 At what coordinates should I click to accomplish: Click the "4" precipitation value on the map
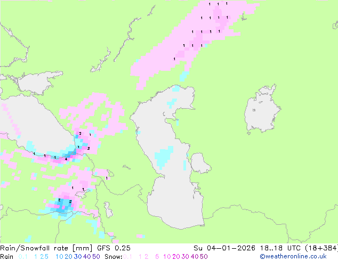click(66, 159)
